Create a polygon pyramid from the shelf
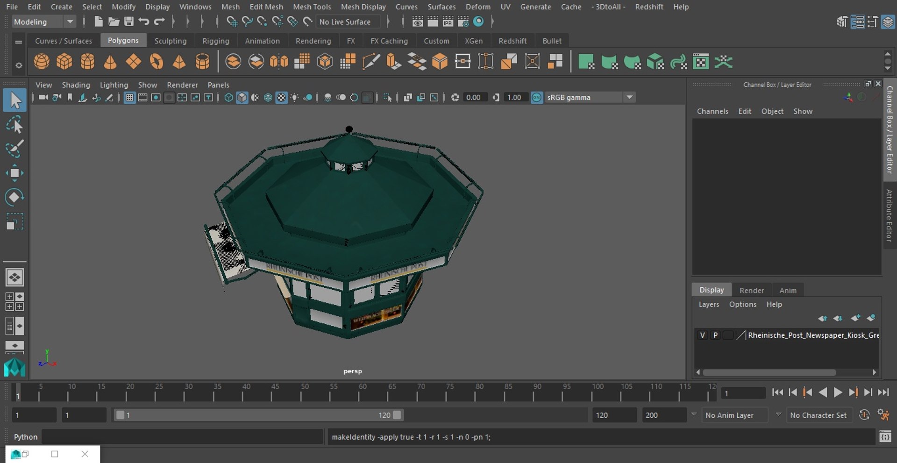The width and height of the screenshot is (897, 463). click(x=179, y=62)
